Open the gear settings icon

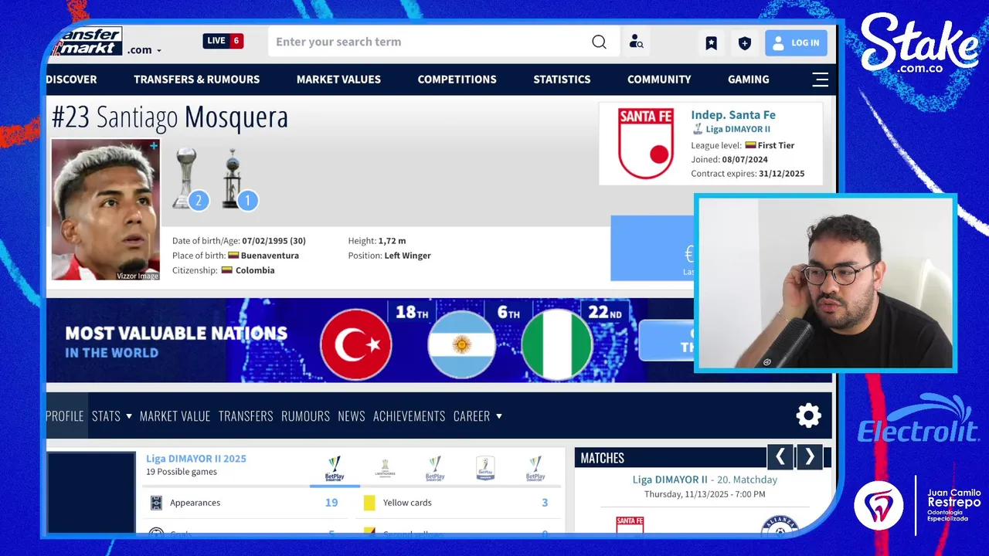point(808,415)
